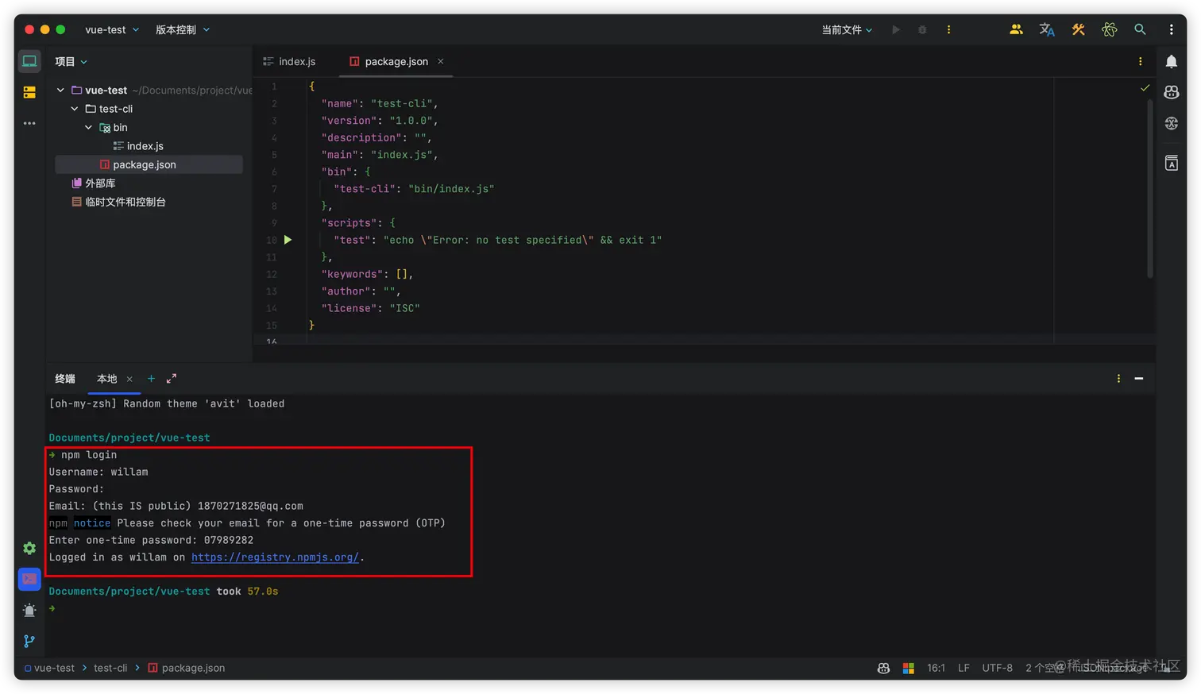Select 外部库 in project tree
This screenshot has height=694, width=1201.
coord(94,183)
